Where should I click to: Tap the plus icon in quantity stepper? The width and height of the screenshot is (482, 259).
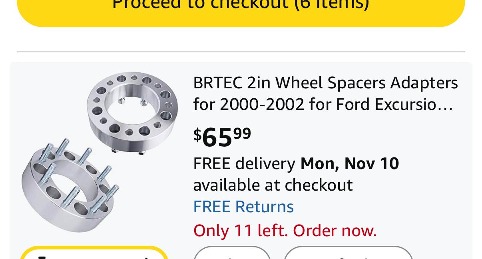[146, 256]
